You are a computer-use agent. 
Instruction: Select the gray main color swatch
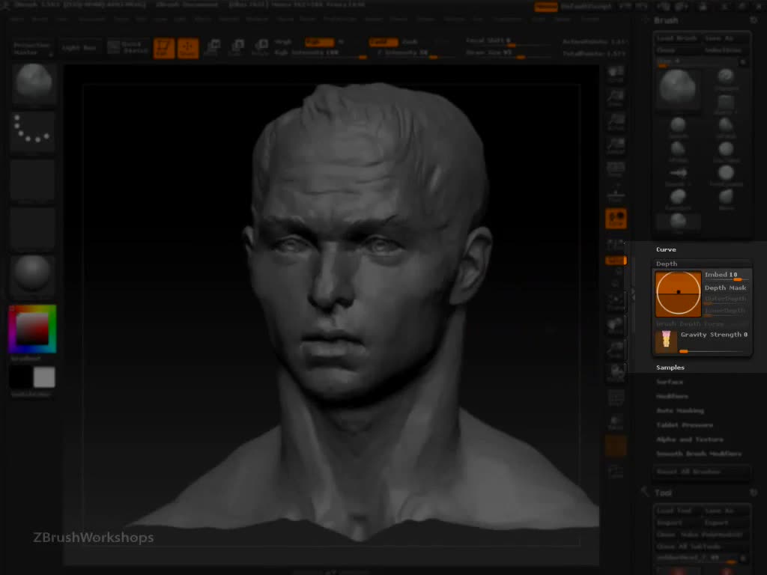pyautogui.click(x=44, y=377)
